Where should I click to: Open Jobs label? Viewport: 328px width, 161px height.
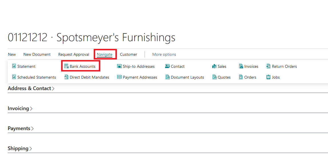coord(276,77)
